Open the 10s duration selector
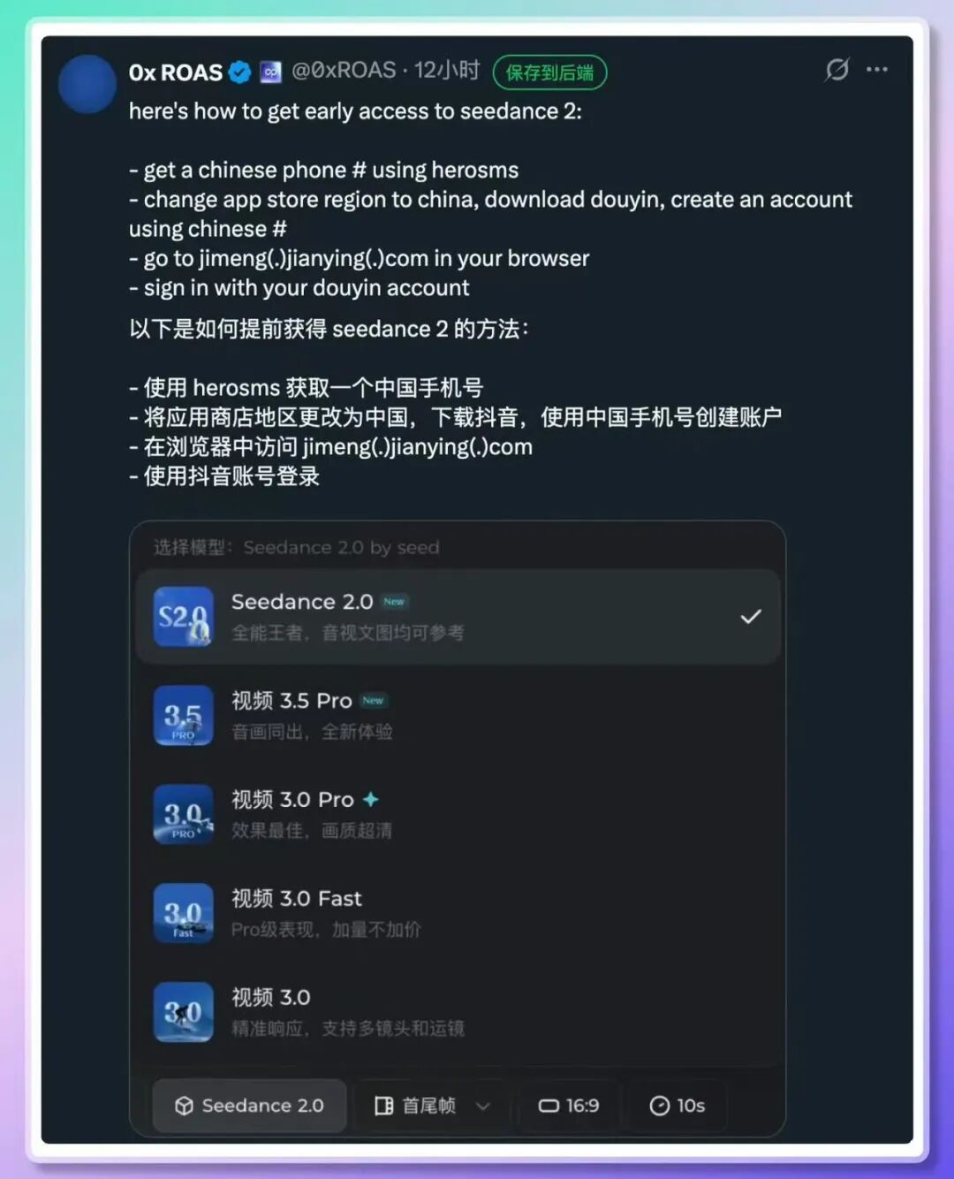This screenshot has height=1179, width=954. click(677, 1106)
